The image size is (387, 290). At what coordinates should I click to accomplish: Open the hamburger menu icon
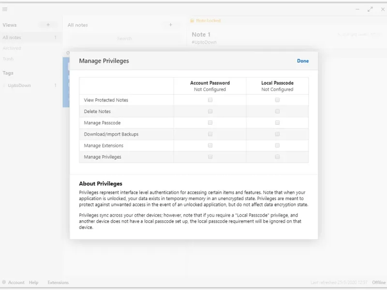(x=5, y=9)
